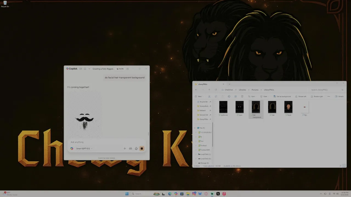Select the lips image file
The height and width of the screenshot is (197, 351).
[305, 109]
